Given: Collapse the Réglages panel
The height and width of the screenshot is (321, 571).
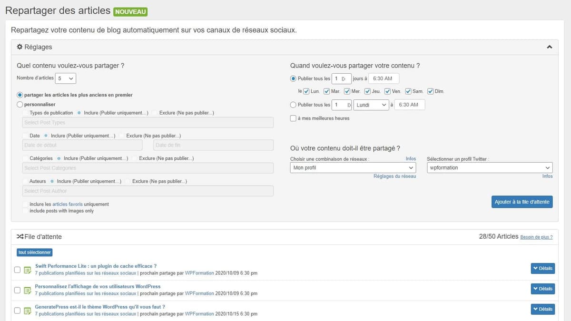Looking at the screenshot, I should pos(550,47).
